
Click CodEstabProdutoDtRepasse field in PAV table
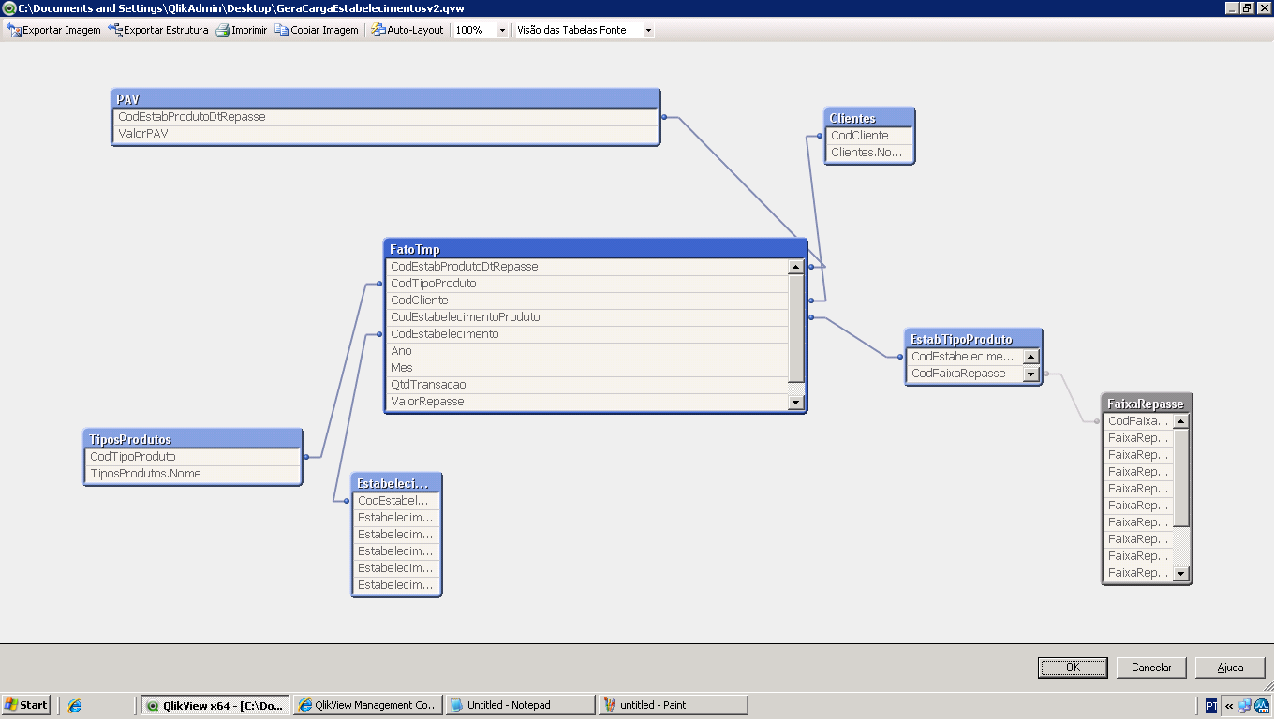[385, 117]
